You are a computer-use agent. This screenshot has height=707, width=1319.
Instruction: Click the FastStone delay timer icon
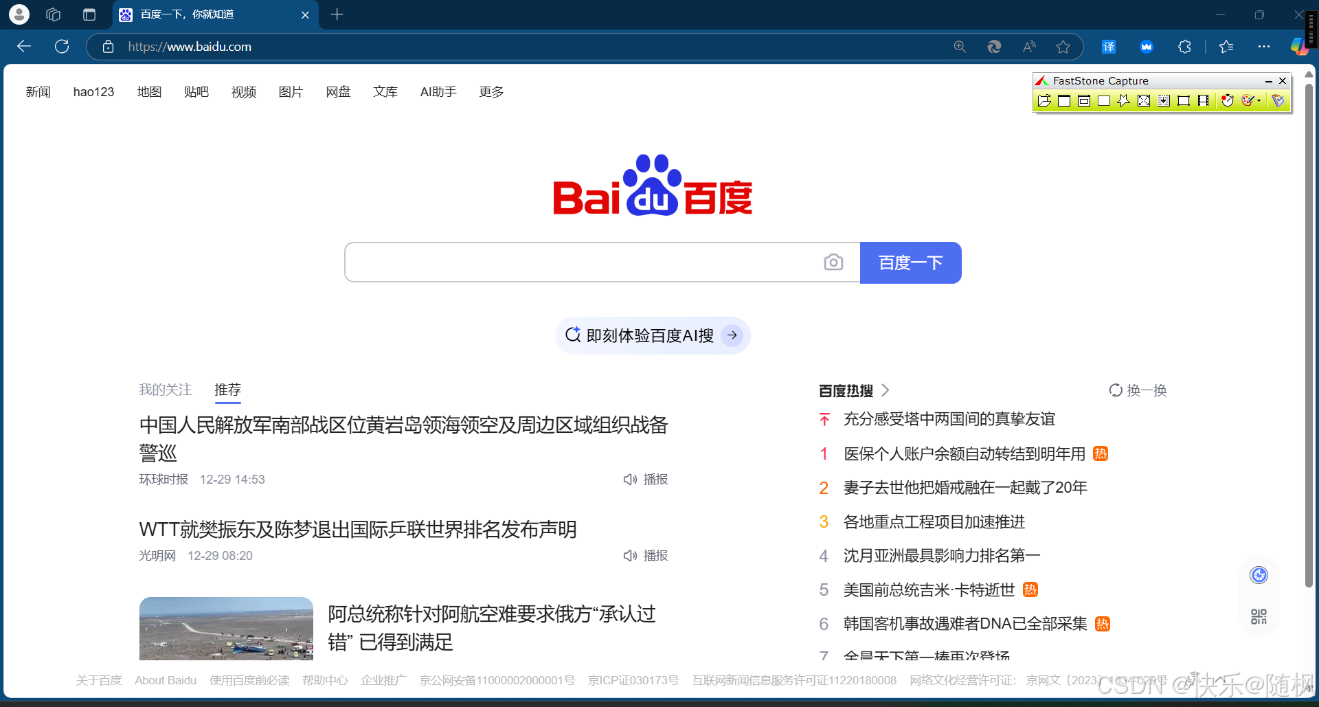click(x=1228, y=101)
